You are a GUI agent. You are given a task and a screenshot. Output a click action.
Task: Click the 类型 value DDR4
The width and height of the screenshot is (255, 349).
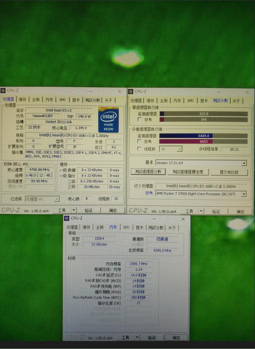point(99,239)
